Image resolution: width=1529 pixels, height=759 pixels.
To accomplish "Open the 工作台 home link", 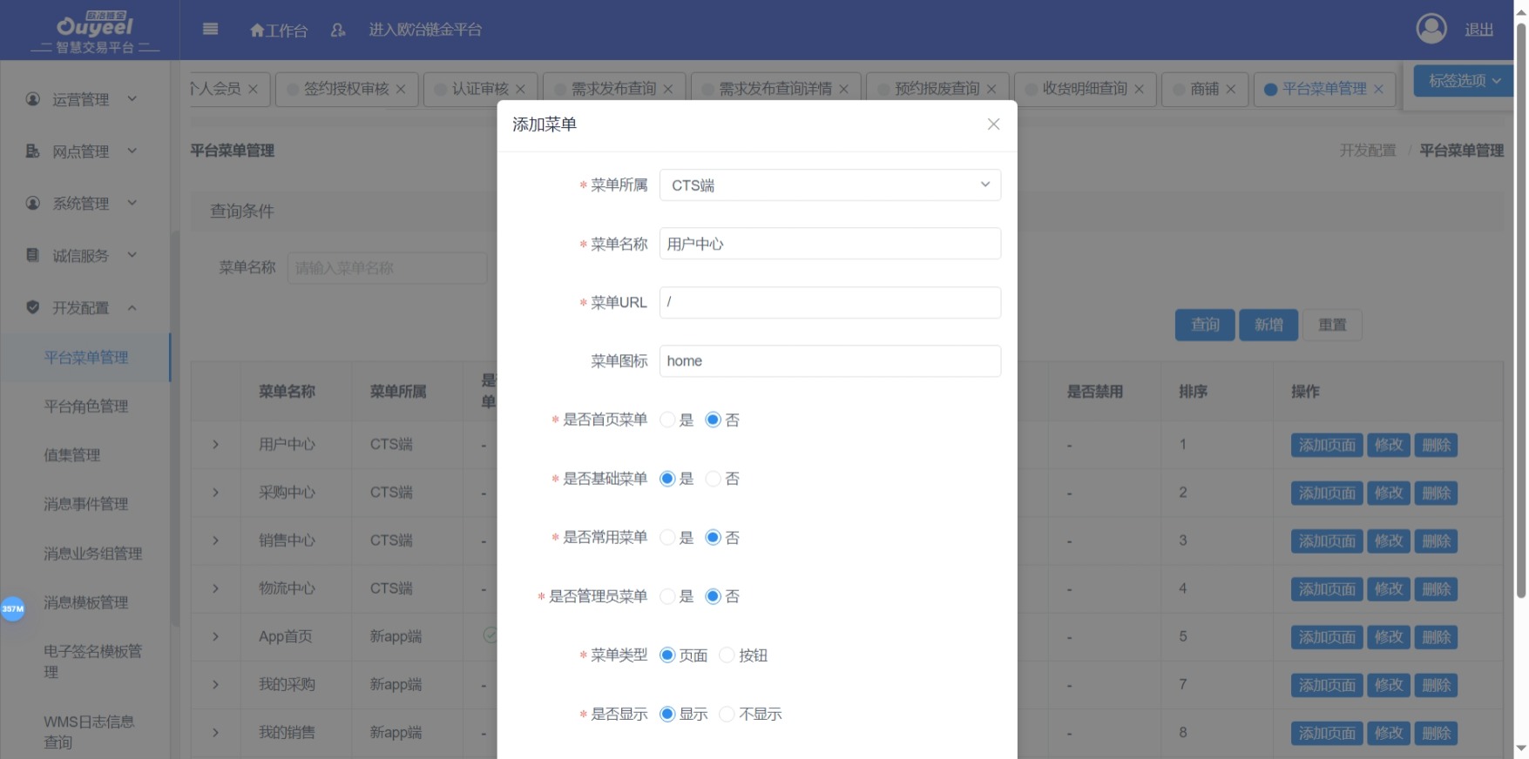I will 278,30.
